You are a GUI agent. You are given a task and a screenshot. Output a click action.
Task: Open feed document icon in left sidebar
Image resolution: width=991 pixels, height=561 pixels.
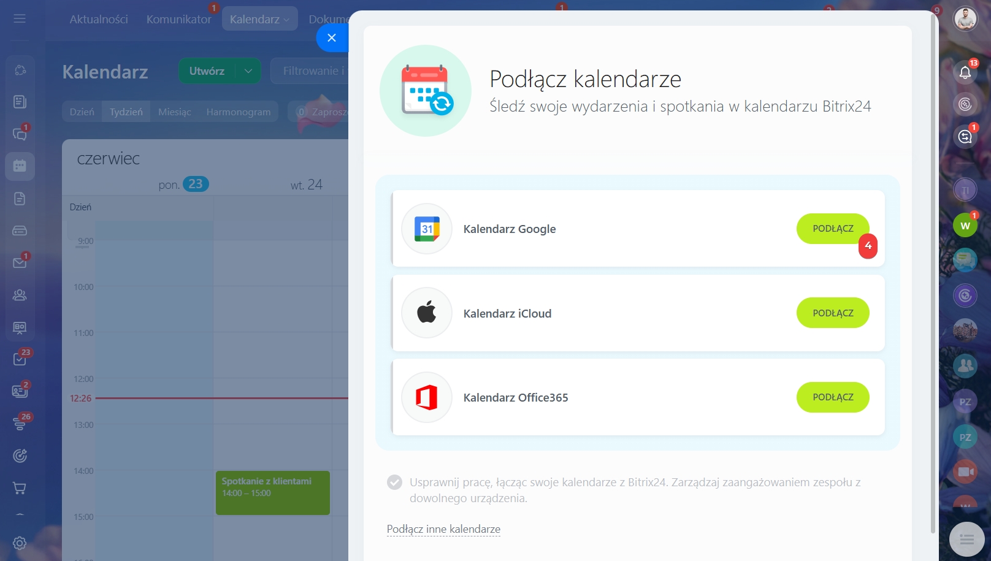[20, 102]
